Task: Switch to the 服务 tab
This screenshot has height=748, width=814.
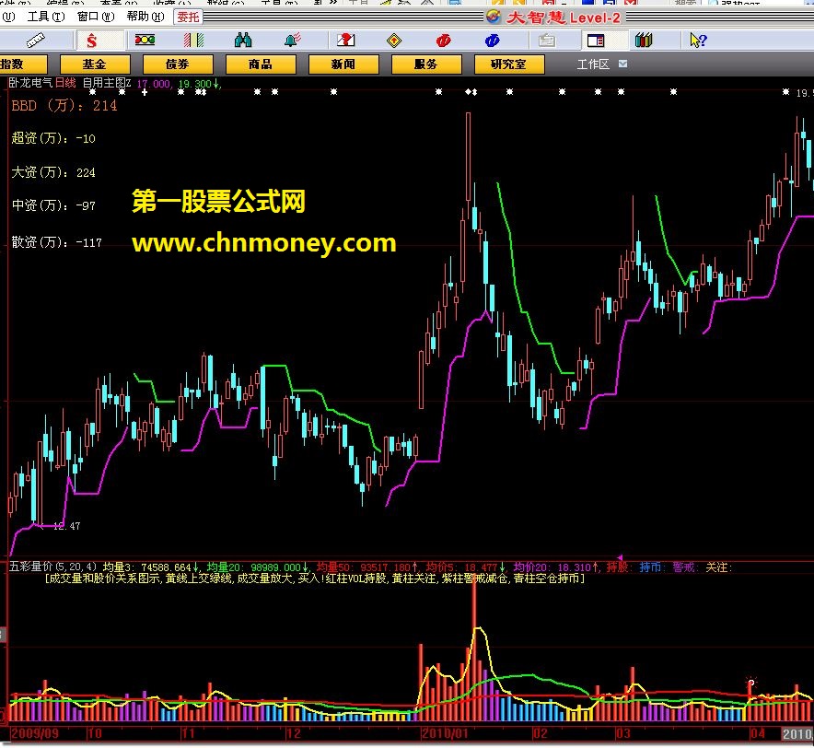Action: [426, 64]
